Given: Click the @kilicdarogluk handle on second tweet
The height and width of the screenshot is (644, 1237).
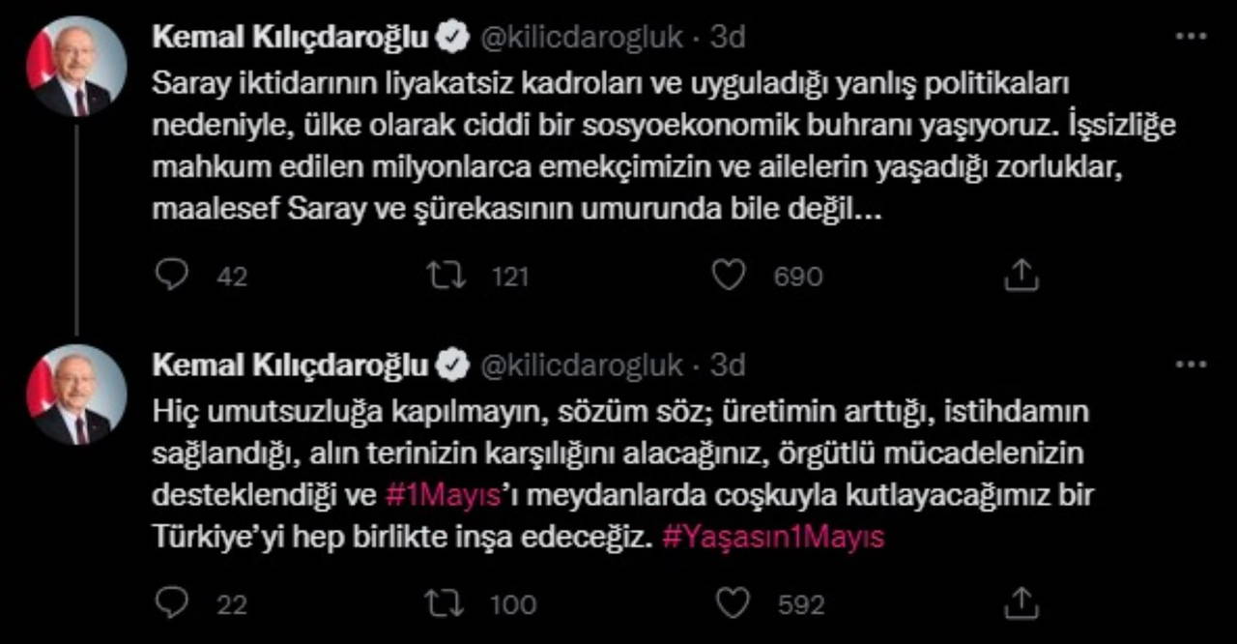Looking at the screenshot, I should click(x=582, y=365).
